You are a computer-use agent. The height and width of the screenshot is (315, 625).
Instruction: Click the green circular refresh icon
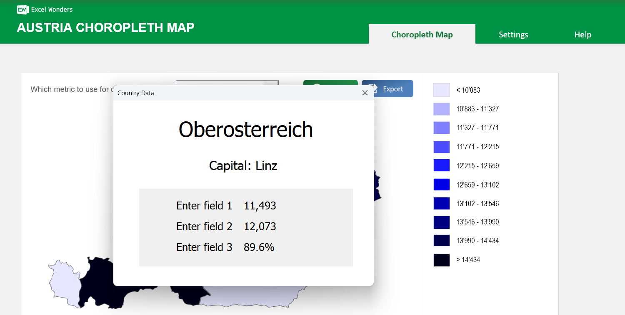click(317, 86)
